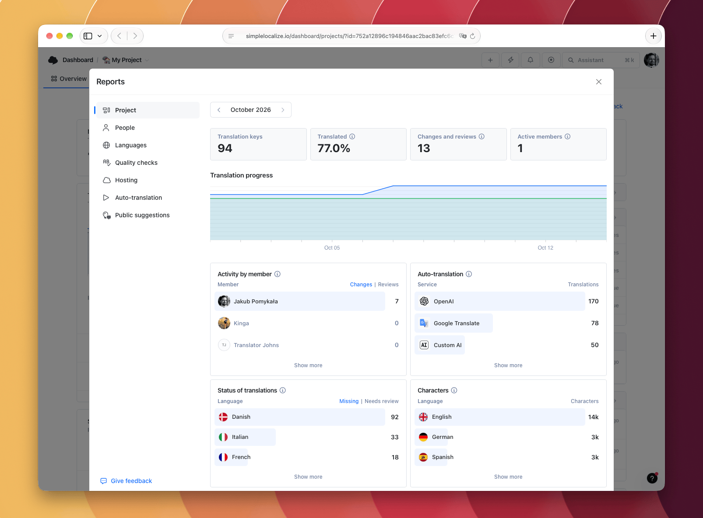Image resolution: width=703 pixels, height=518 pixels.
Task: Click the Translated info icon
Action: point(352,136)
